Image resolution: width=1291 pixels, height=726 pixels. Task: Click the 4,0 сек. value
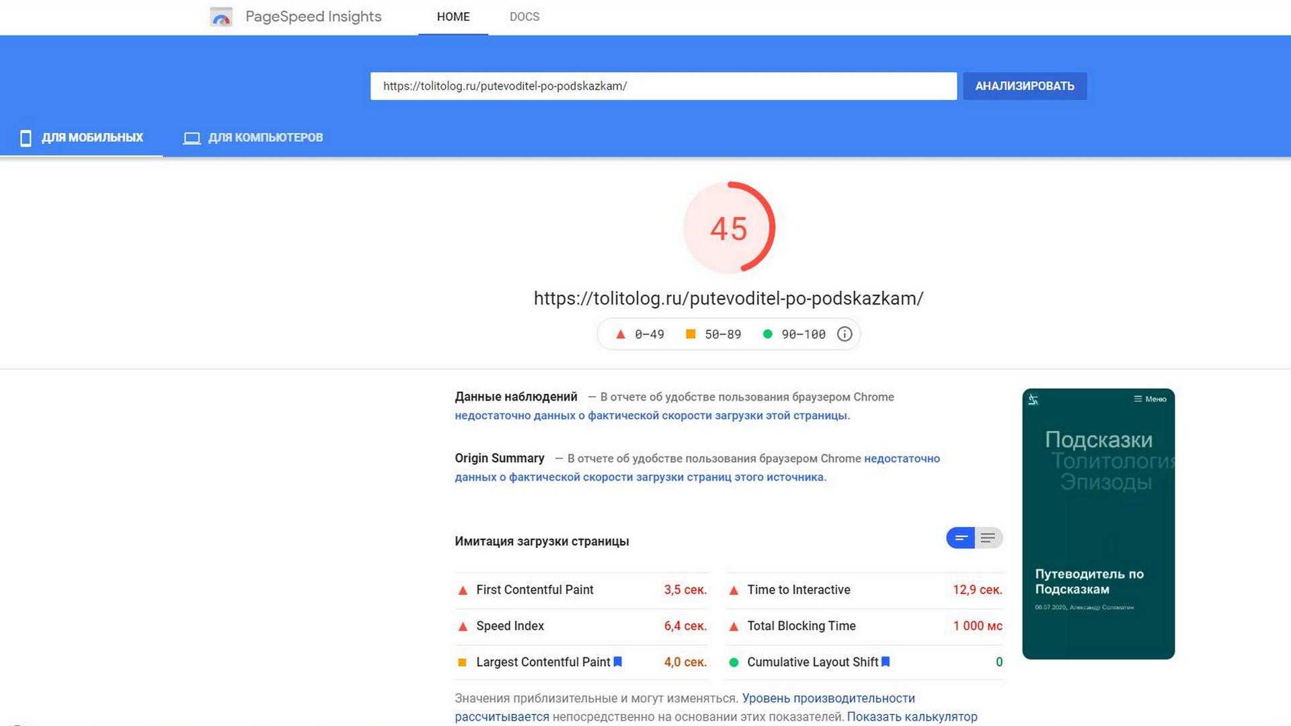685,662
